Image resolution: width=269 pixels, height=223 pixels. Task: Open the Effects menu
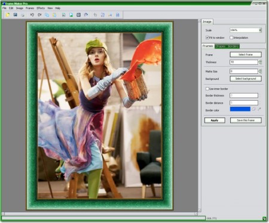point(41,8)
